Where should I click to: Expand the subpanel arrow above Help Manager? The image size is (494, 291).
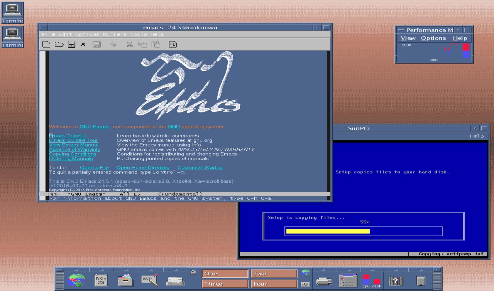[x=396, y=270]
